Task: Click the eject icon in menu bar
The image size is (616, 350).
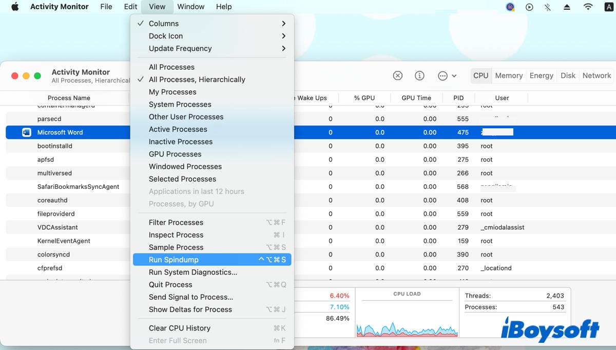Action: (567, 7)
